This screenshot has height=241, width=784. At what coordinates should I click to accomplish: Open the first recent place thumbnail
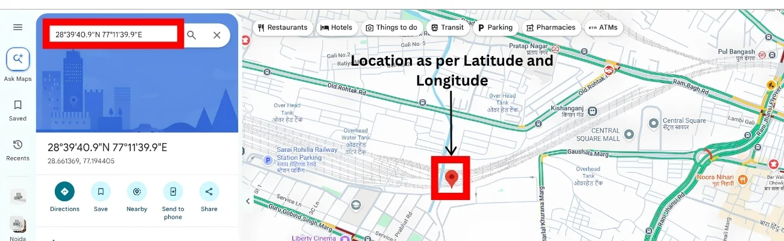pyautogui.click(x=17, y=196)
